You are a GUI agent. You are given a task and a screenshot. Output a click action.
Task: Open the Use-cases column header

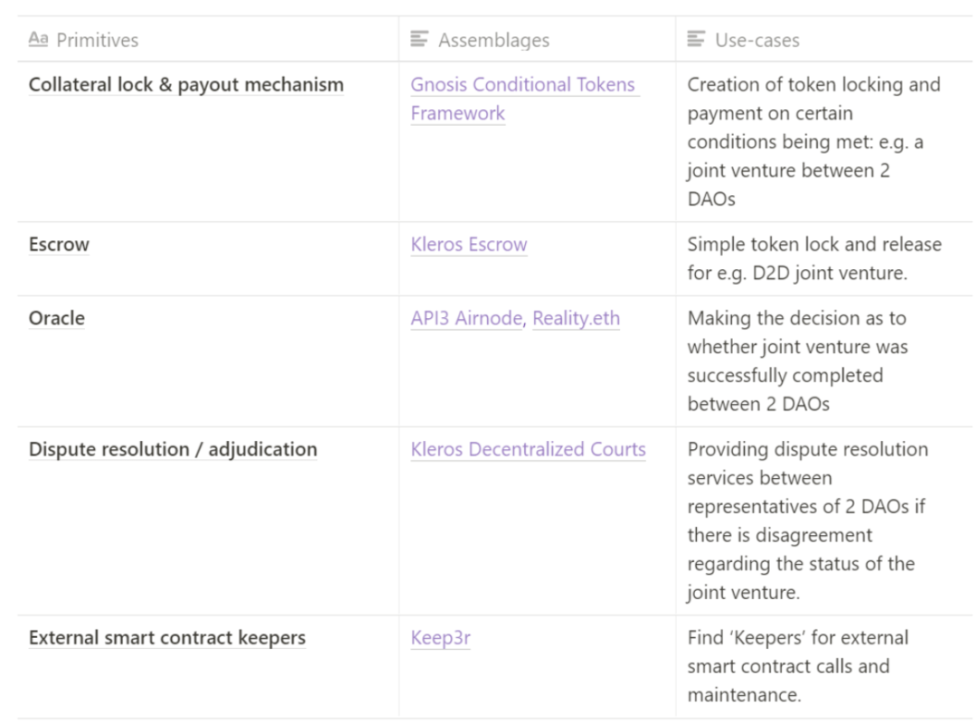[756, 40]
